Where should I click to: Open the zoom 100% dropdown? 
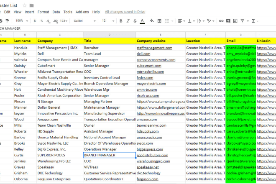click(22, 21)
